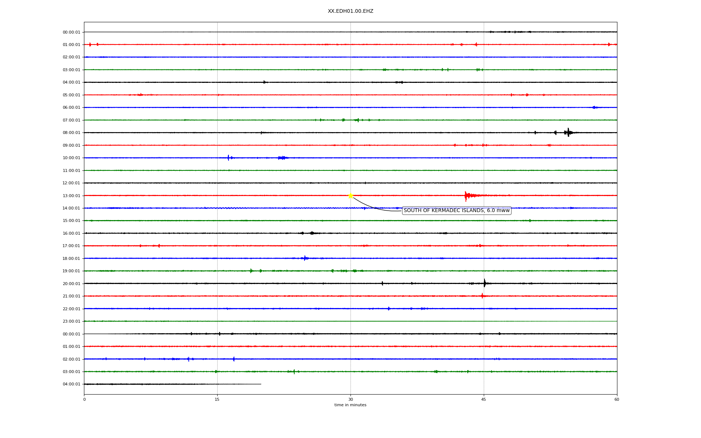
Task: Click the black event cluster on 16:00:01 trace
Action: point(311,233)
